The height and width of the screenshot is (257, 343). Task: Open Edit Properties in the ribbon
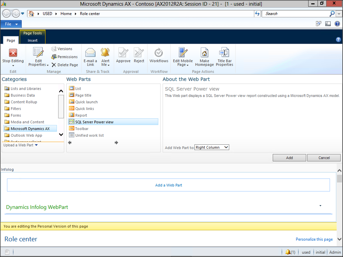coord(38,53)
